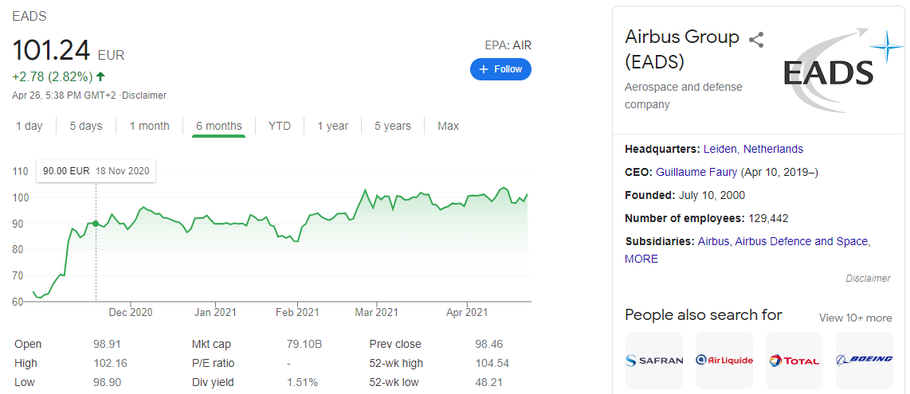Open Guillaume Faury CEO link
910x394 pixels.
click(696, 172)
